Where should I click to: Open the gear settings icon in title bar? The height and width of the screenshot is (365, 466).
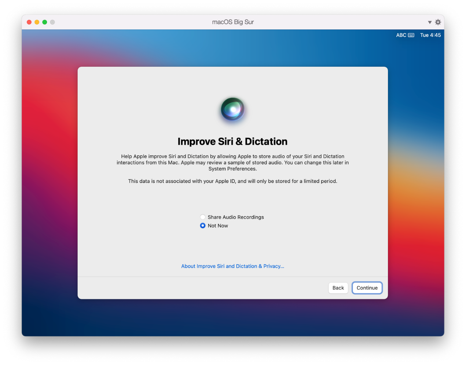[438, 22]
